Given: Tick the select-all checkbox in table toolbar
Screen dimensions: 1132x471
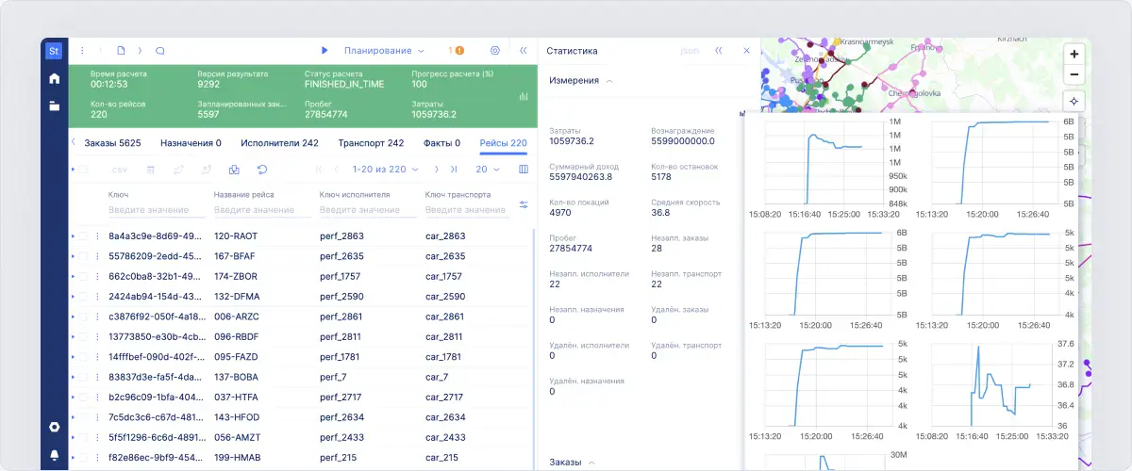Looking at the screenshot, I should pyautogui.click(x=83, y=170).
